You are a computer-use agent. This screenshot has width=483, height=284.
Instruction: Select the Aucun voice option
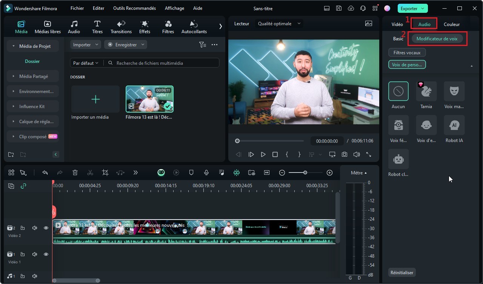(x=398, y=91)
